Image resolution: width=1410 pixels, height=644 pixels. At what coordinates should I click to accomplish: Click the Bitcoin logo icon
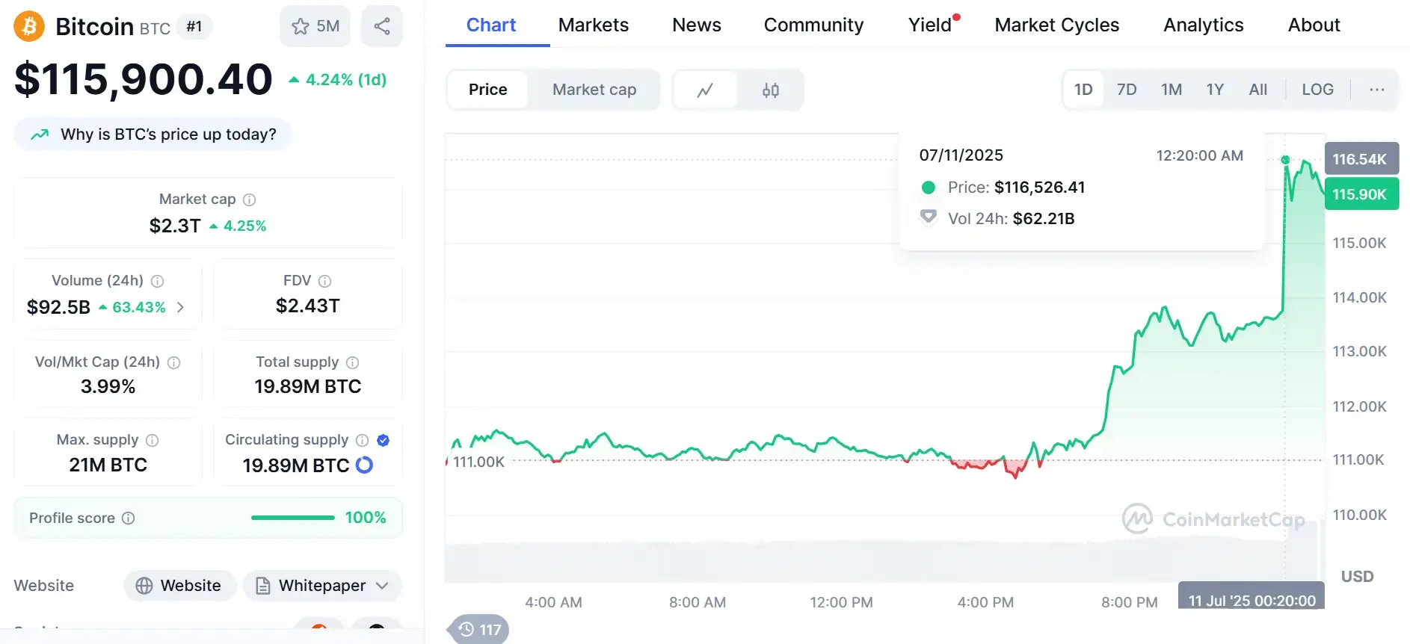(29, 27)
